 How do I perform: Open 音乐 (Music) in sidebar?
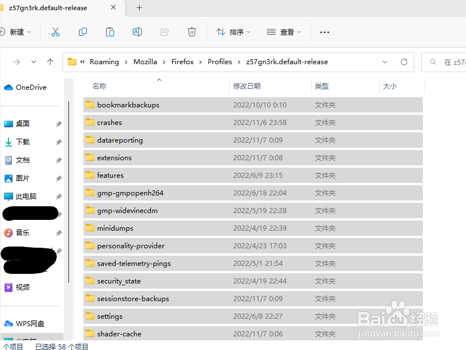click(x=17, y=233)
